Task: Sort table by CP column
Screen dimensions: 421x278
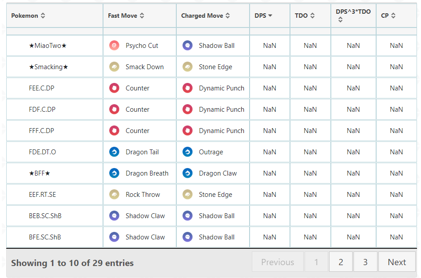Action: point(397,16)
